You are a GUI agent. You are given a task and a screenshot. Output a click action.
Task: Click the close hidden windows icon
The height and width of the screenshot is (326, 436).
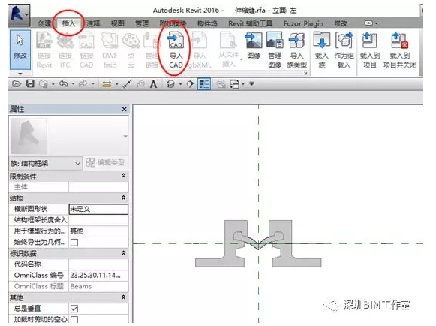tap(221, 84)
